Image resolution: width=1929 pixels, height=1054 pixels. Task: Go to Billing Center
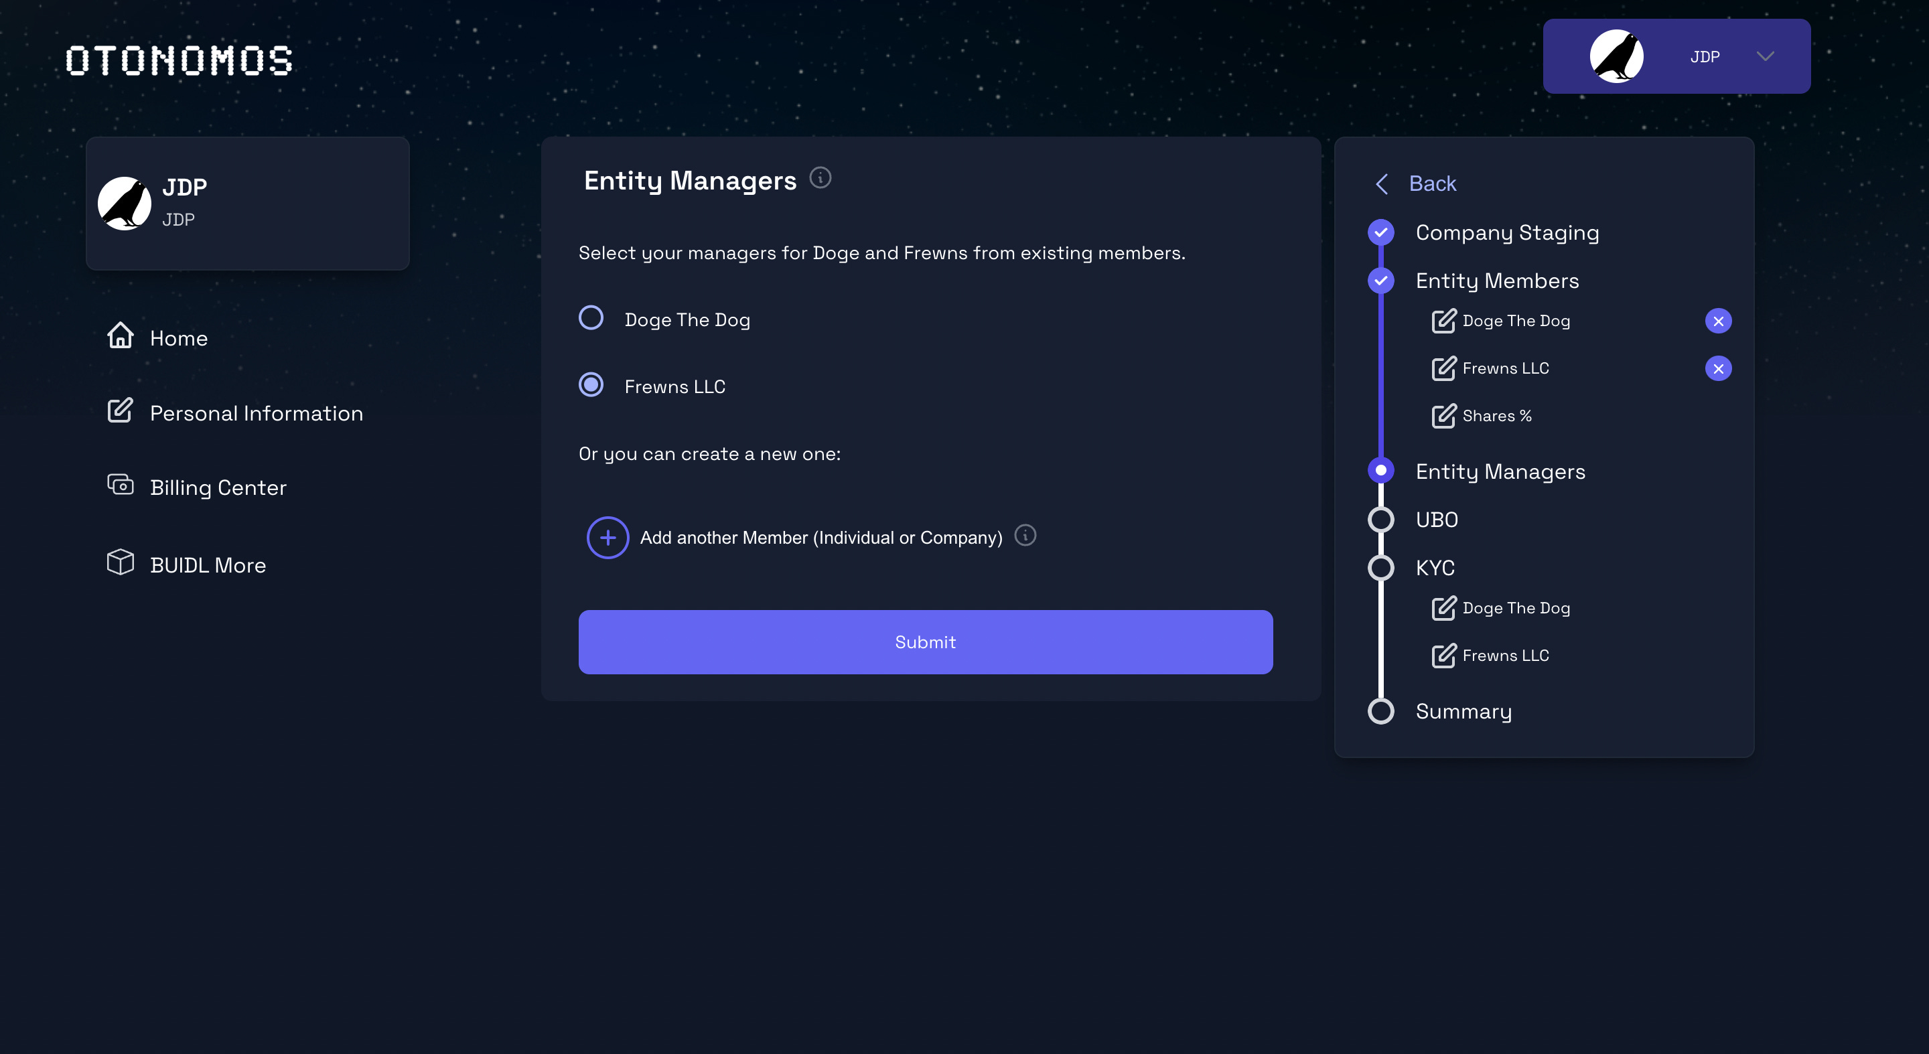(217, 487)
